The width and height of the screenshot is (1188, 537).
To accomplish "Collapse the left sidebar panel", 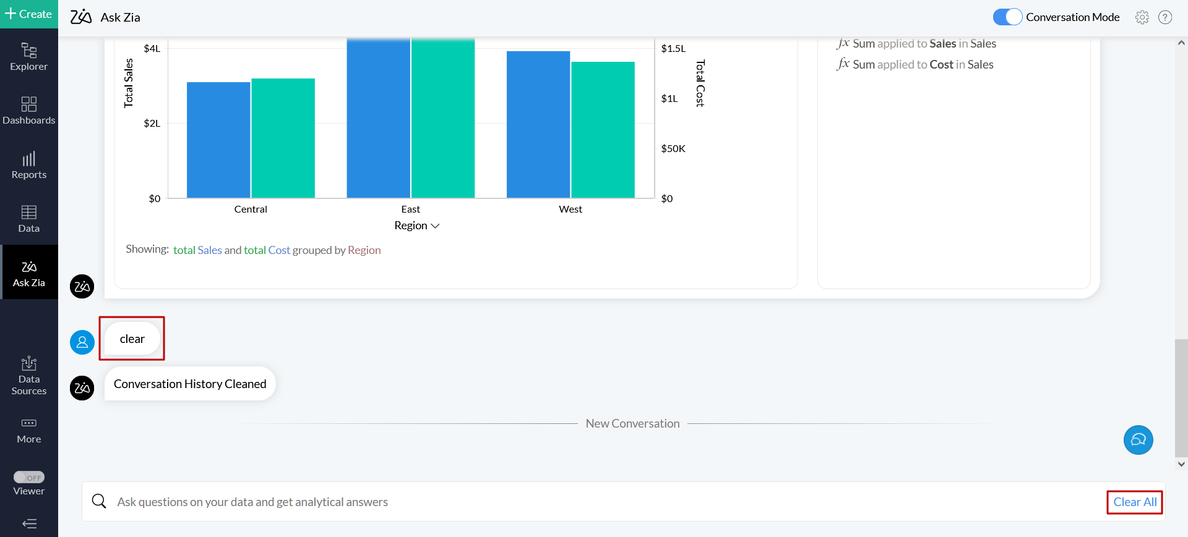I will pyautogui.click(x=29, y=524).
